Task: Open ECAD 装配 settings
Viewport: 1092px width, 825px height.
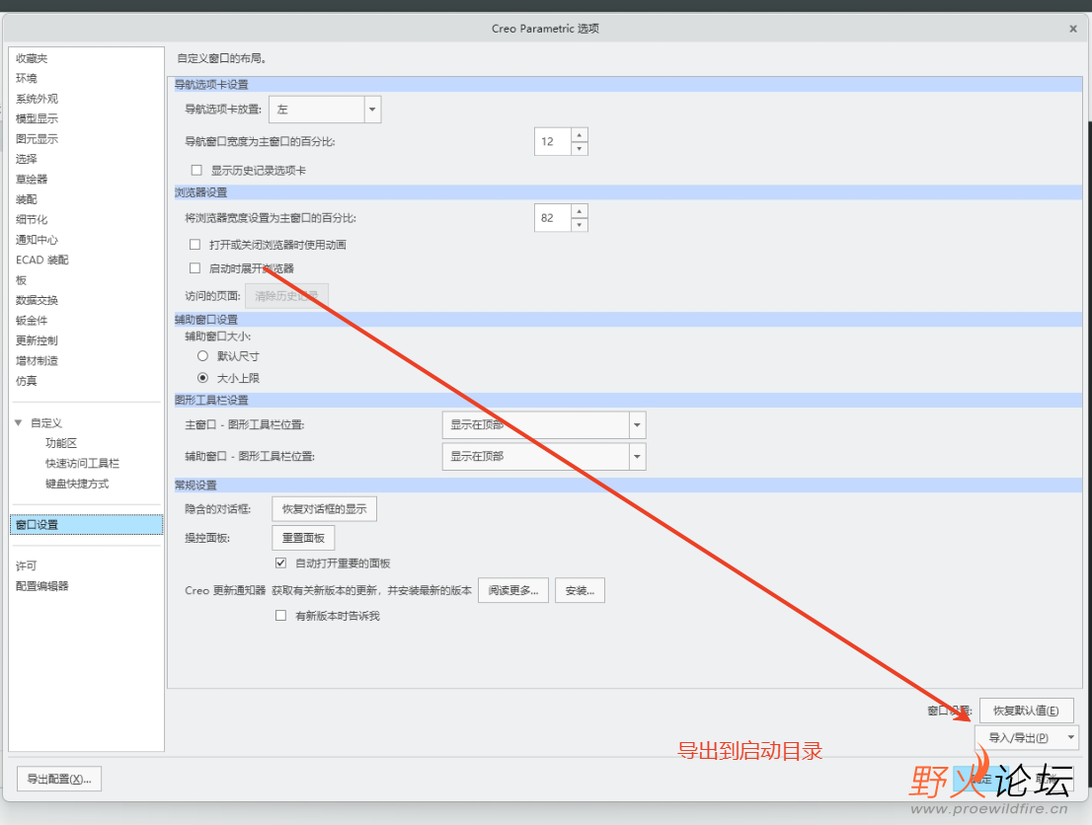Action: 41,261
